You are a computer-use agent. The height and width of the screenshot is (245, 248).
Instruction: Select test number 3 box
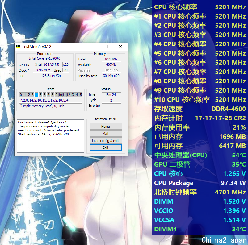[x=32, y=95]
